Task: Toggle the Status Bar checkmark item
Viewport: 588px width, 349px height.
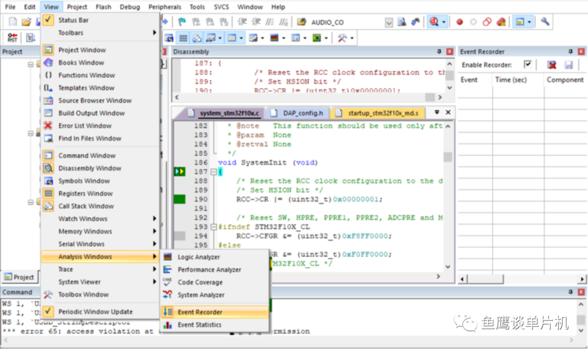Action: click(100, 20)
